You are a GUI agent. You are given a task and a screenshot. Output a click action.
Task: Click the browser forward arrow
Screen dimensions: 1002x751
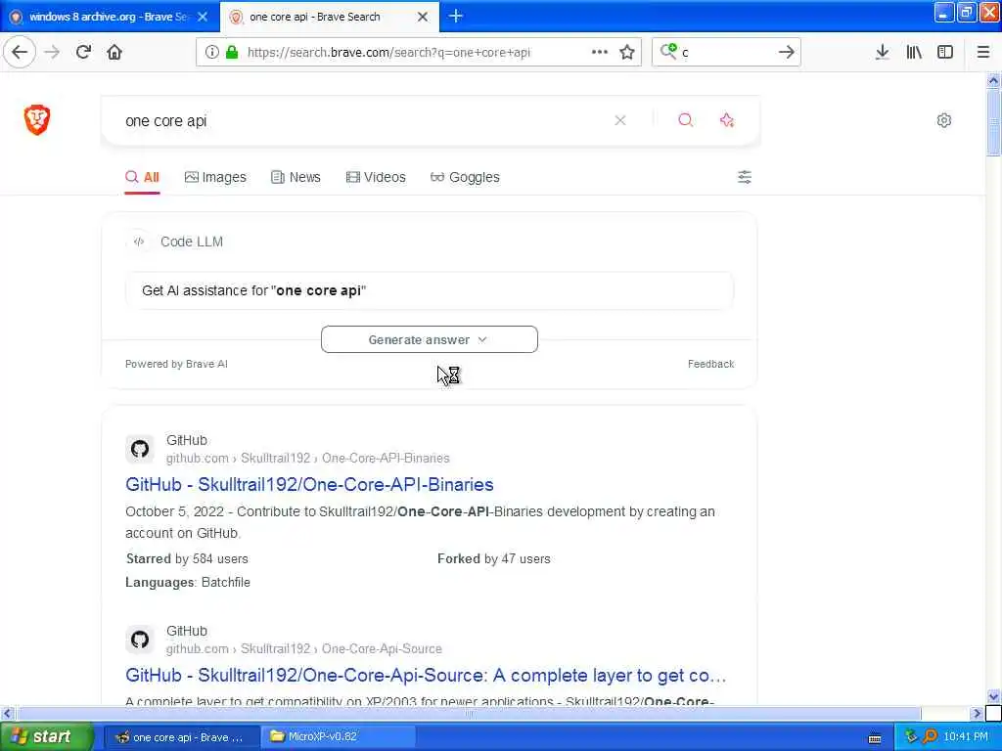coord(52,52)
